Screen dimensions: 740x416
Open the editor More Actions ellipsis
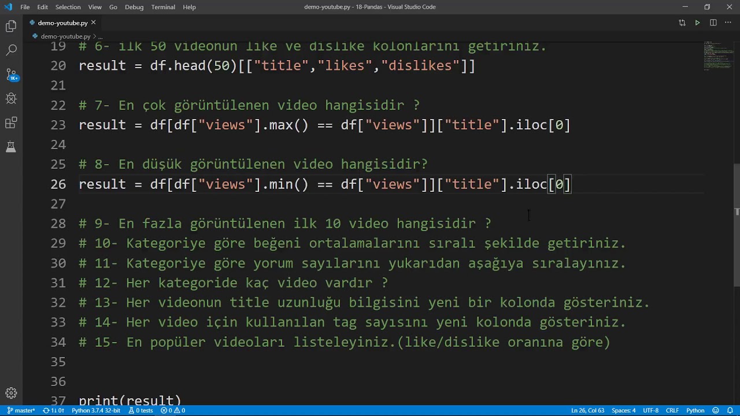(x=728, y=23)
